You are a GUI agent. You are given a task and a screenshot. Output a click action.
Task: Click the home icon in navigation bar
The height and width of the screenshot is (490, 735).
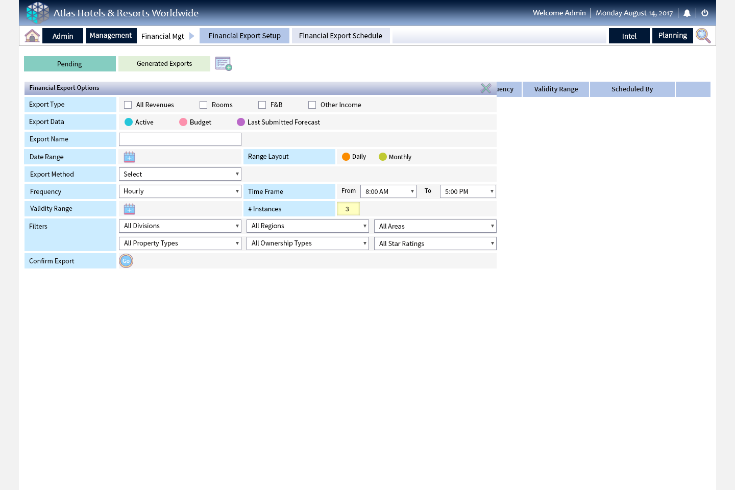(32, 36)
